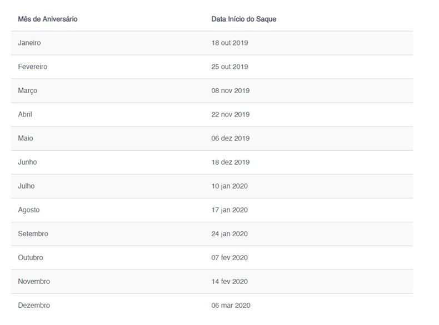Select the Julho month cell
This screenshot has width=439, height=325.
pyautogui.click(x=26, y=186)
